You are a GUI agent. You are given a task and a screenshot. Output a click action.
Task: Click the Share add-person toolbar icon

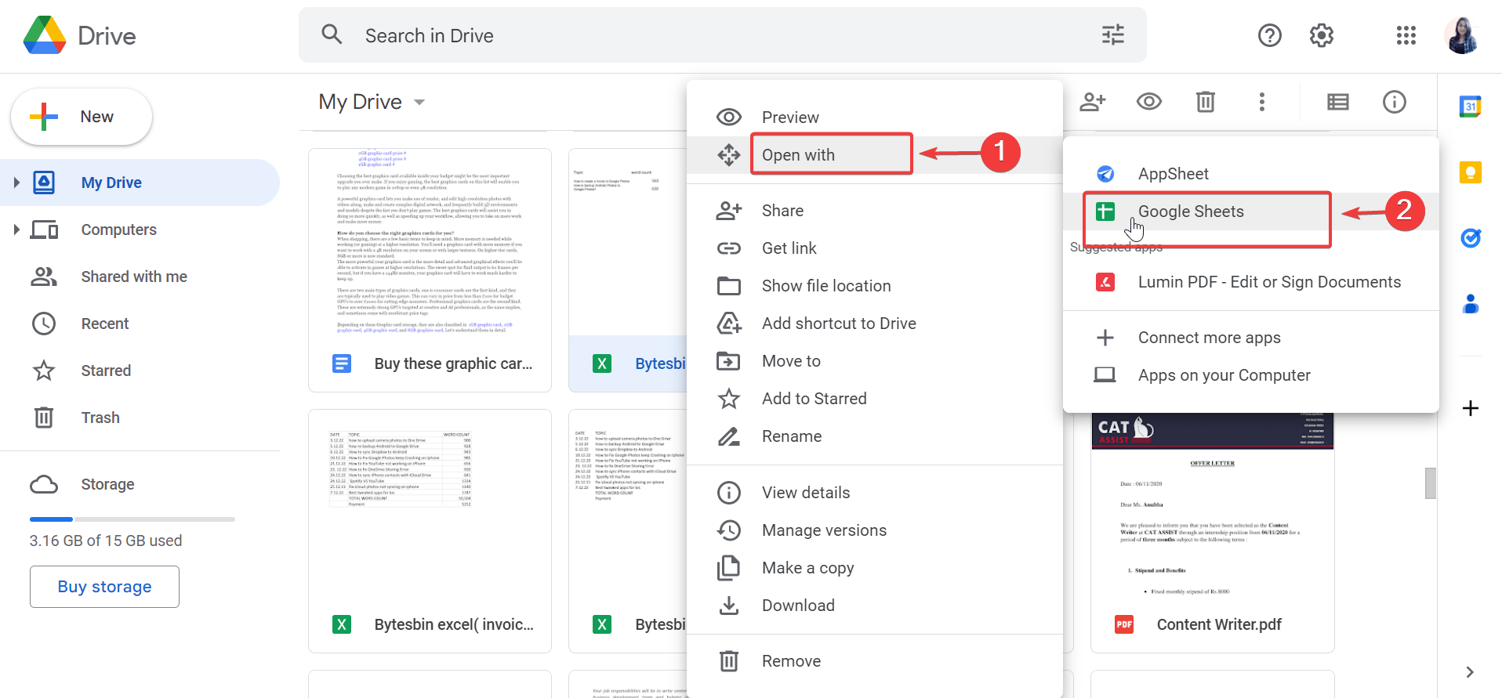coord(1093,102)
